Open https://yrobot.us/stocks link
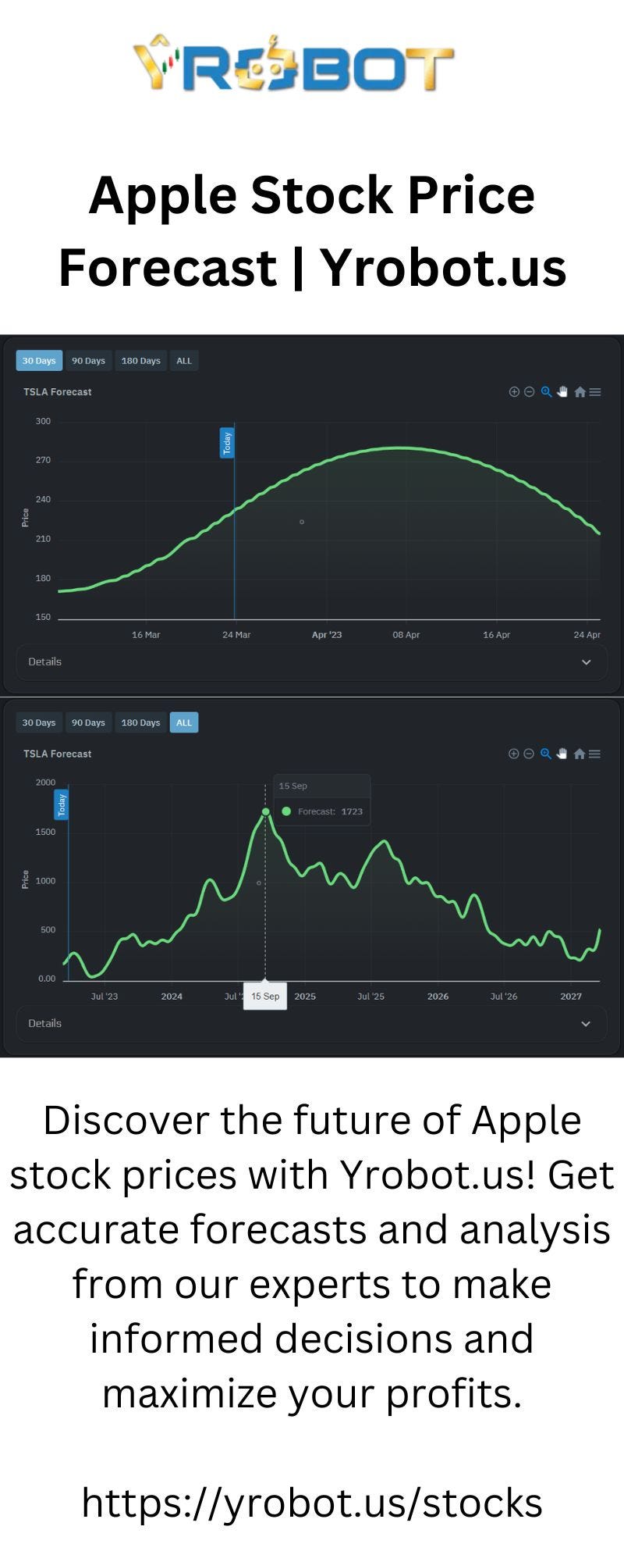 [x=312, y=1502]
